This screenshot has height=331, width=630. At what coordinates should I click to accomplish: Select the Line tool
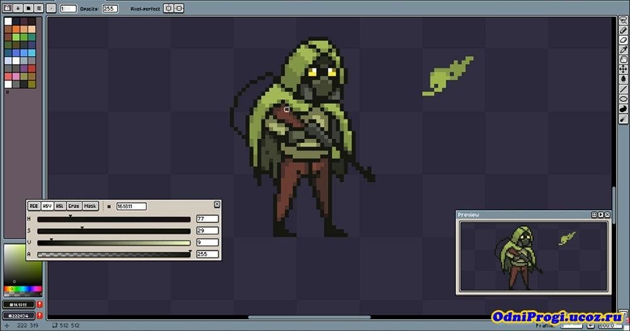click(x=624, y=89)
